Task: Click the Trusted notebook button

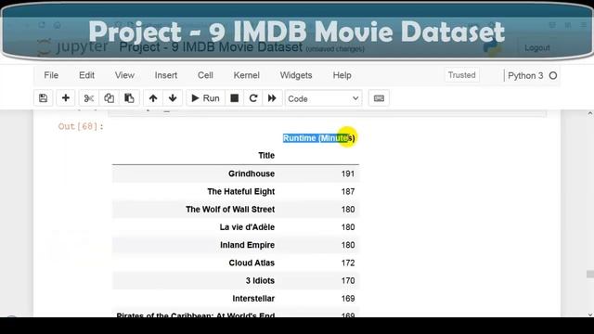Action: [x=462, y=75]
